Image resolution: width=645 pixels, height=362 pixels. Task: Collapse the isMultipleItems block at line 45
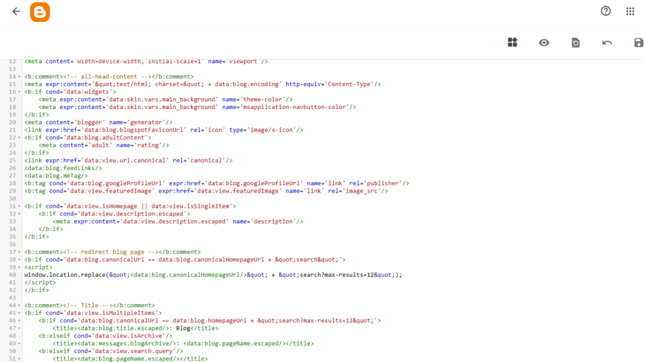(20, 313)
